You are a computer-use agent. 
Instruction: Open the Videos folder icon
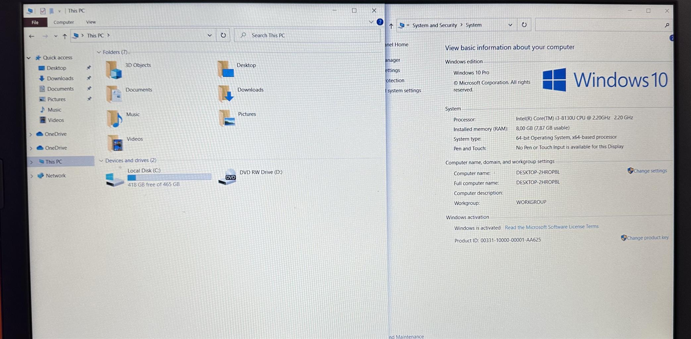[x=115, y=143]
